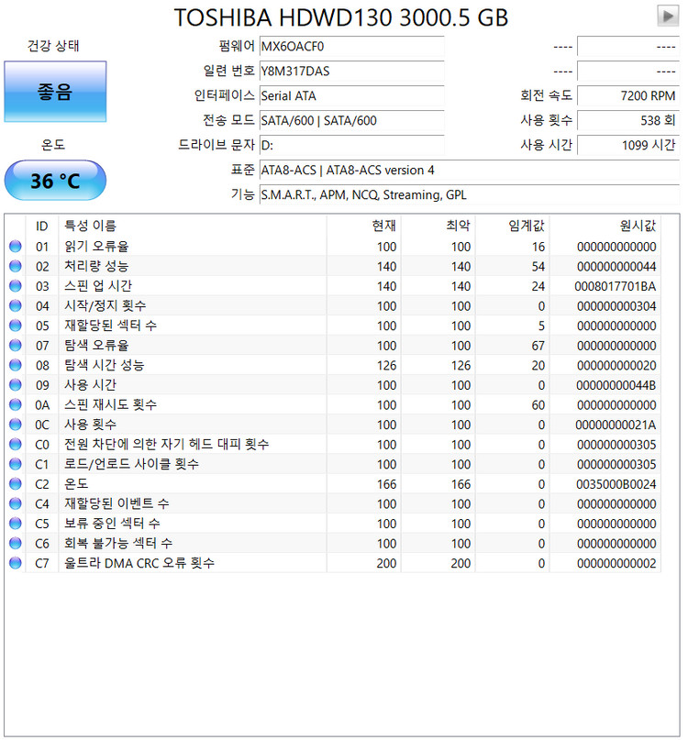Select the 재할당된 이벤트 수 row
This screenshot has height=740, width=688.
(333, 504)
